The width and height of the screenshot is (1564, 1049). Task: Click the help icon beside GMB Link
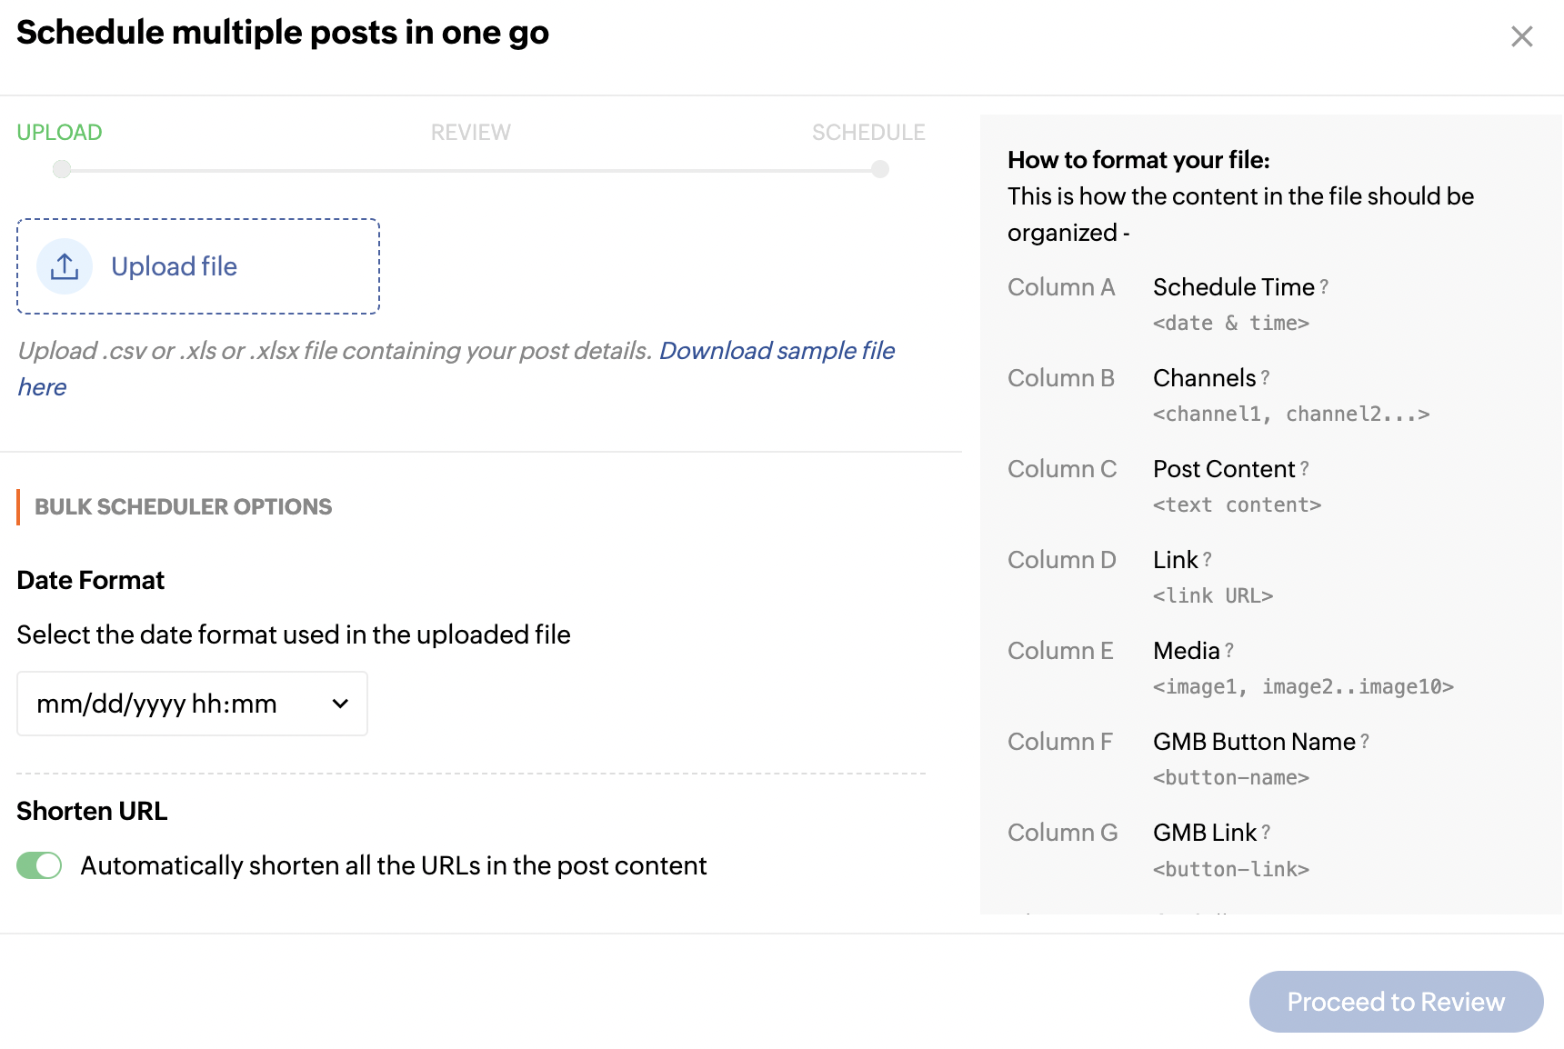tap(1266, 833)
